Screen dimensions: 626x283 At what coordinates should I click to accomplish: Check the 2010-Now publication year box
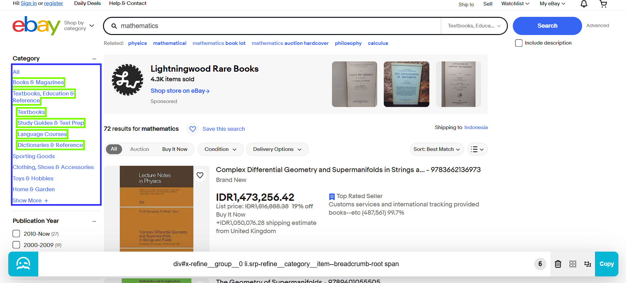[x=16, y=234]
